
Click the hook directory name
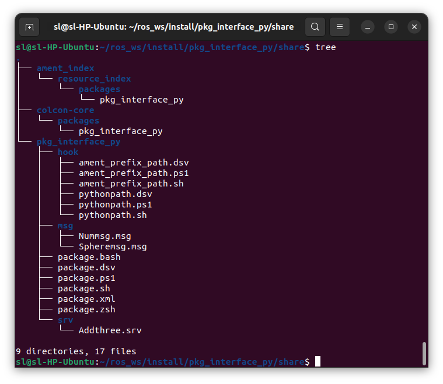coord(68,152)
